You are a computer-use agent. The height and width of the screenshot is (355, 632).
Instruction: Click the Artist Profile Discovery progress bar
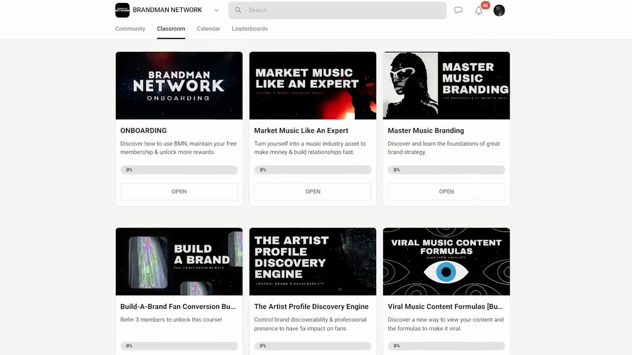(x=313, y=346)
